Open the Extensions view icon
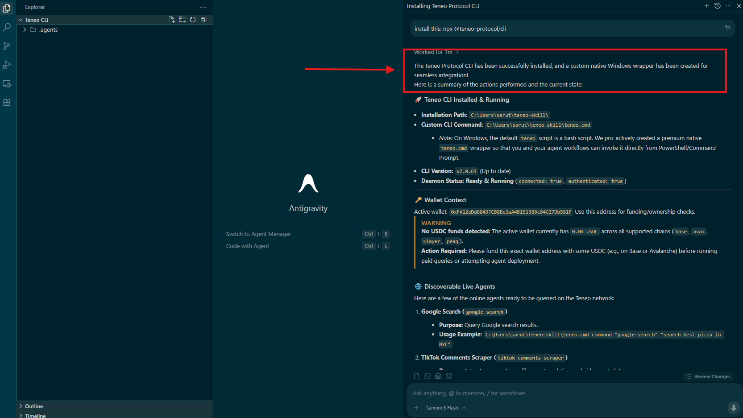Screen dimensions: 743x418 coord(7,102)
